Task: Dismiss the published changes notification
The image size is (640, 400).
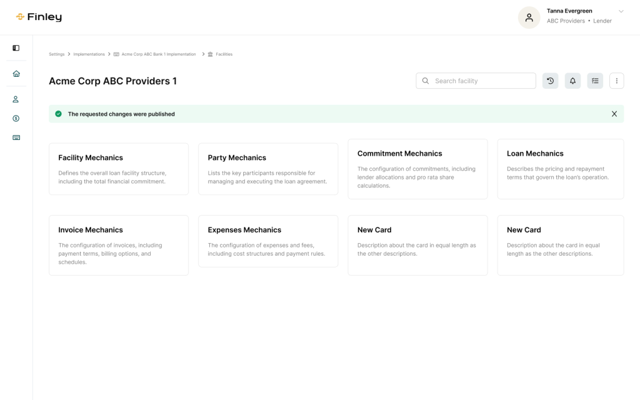Action: tap(614, 114)
